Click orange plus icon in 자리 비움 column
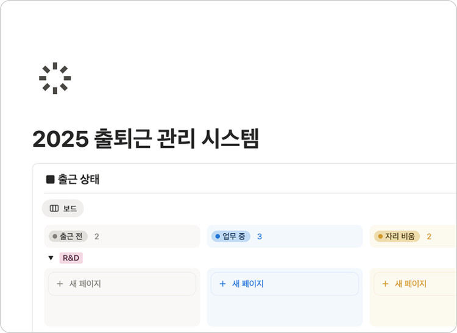 tap(385, 284)
